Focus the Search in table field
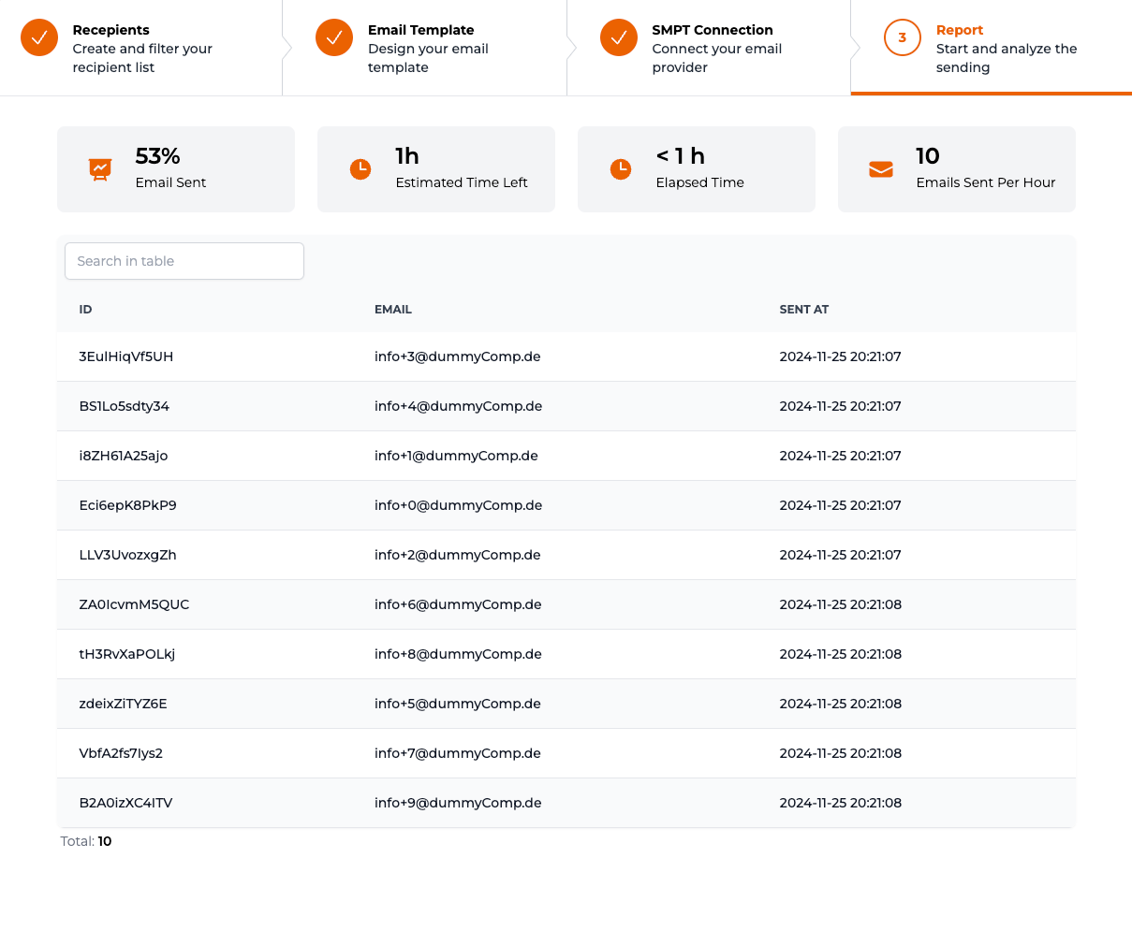The image size is (1132, 945). (184, 261)
